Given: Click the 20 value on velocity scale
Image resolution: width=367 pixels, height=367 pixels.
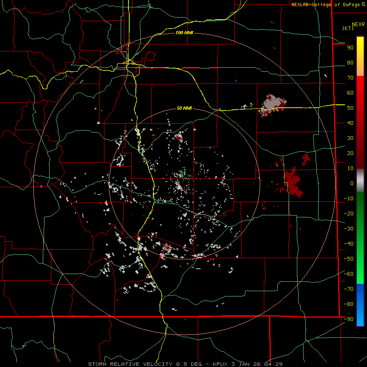Looking at the screenshot, I should pos(350,153).
